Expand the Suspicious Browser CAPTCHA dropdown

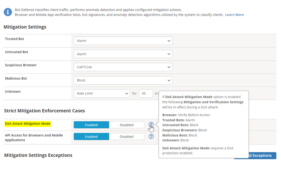point(123,67)
